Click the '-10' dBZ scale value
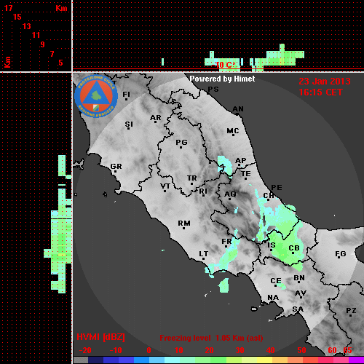Screen dimensions: 364x364 [x=116, y=350]
